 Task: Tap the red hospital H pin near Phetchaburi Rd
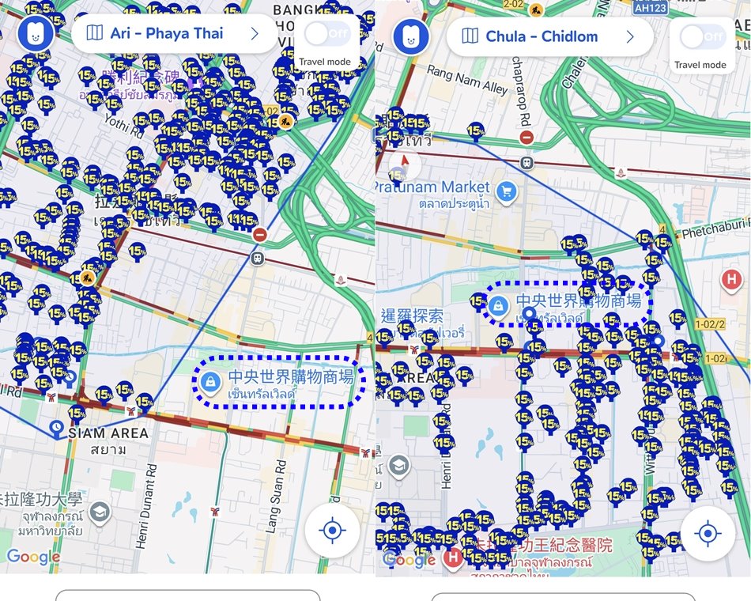[731, 280]
